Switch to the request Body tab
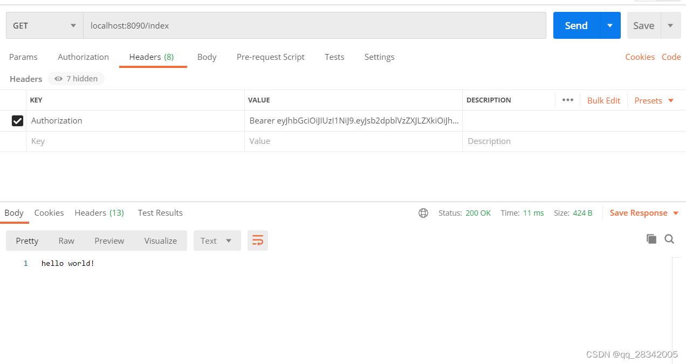 pos(207,57)
